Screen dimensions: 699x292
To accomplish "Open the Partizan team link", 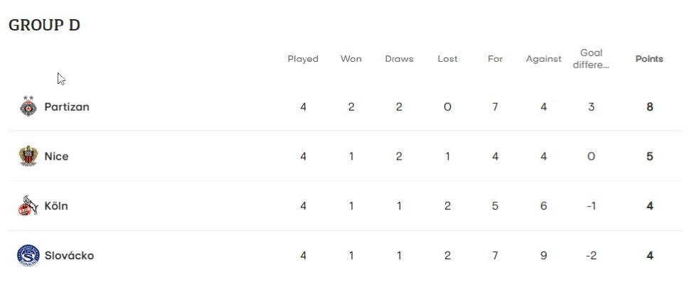I will point(67,107).
